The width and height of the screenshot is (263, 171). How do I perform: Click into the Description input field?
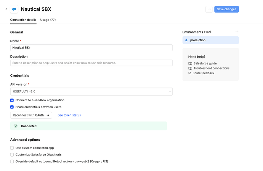coord(91,63)
